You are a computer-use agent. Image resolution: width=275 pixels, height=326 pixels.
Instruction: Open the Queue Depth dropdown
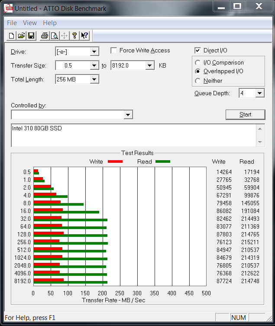(x=259, y=93)
